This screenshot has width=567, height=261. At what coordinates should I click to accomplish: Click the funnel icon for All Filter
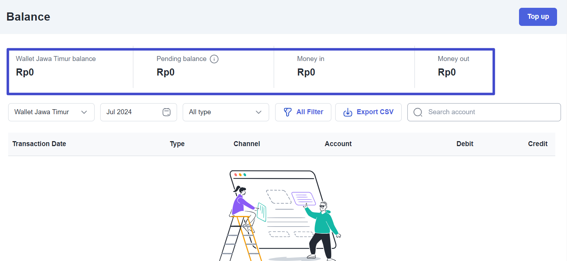(x=288, y=112)
